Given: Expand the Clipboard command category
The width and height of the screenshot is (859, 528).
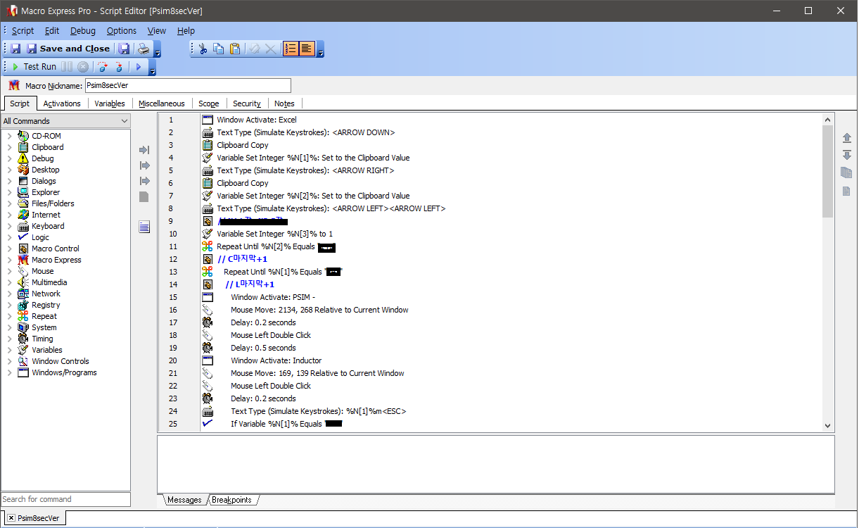Looking at the screenshot, I should click(9, 147).
